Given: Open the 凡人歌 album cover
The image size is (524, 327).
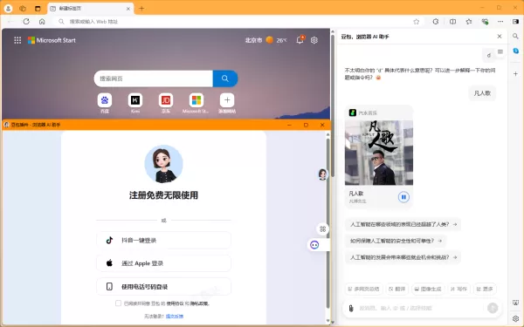Looking at the screenshot, I should [379, 153].
